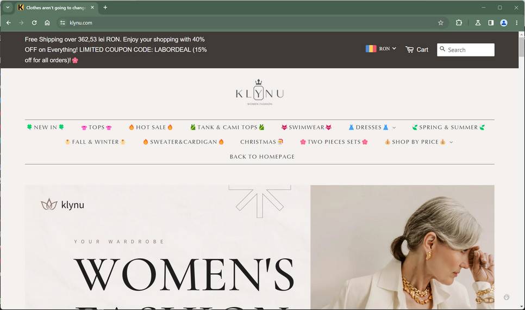Click the klynu lotus banner logo
The width and height of the screenshot is (525, 310).
[x=62, y=204]
